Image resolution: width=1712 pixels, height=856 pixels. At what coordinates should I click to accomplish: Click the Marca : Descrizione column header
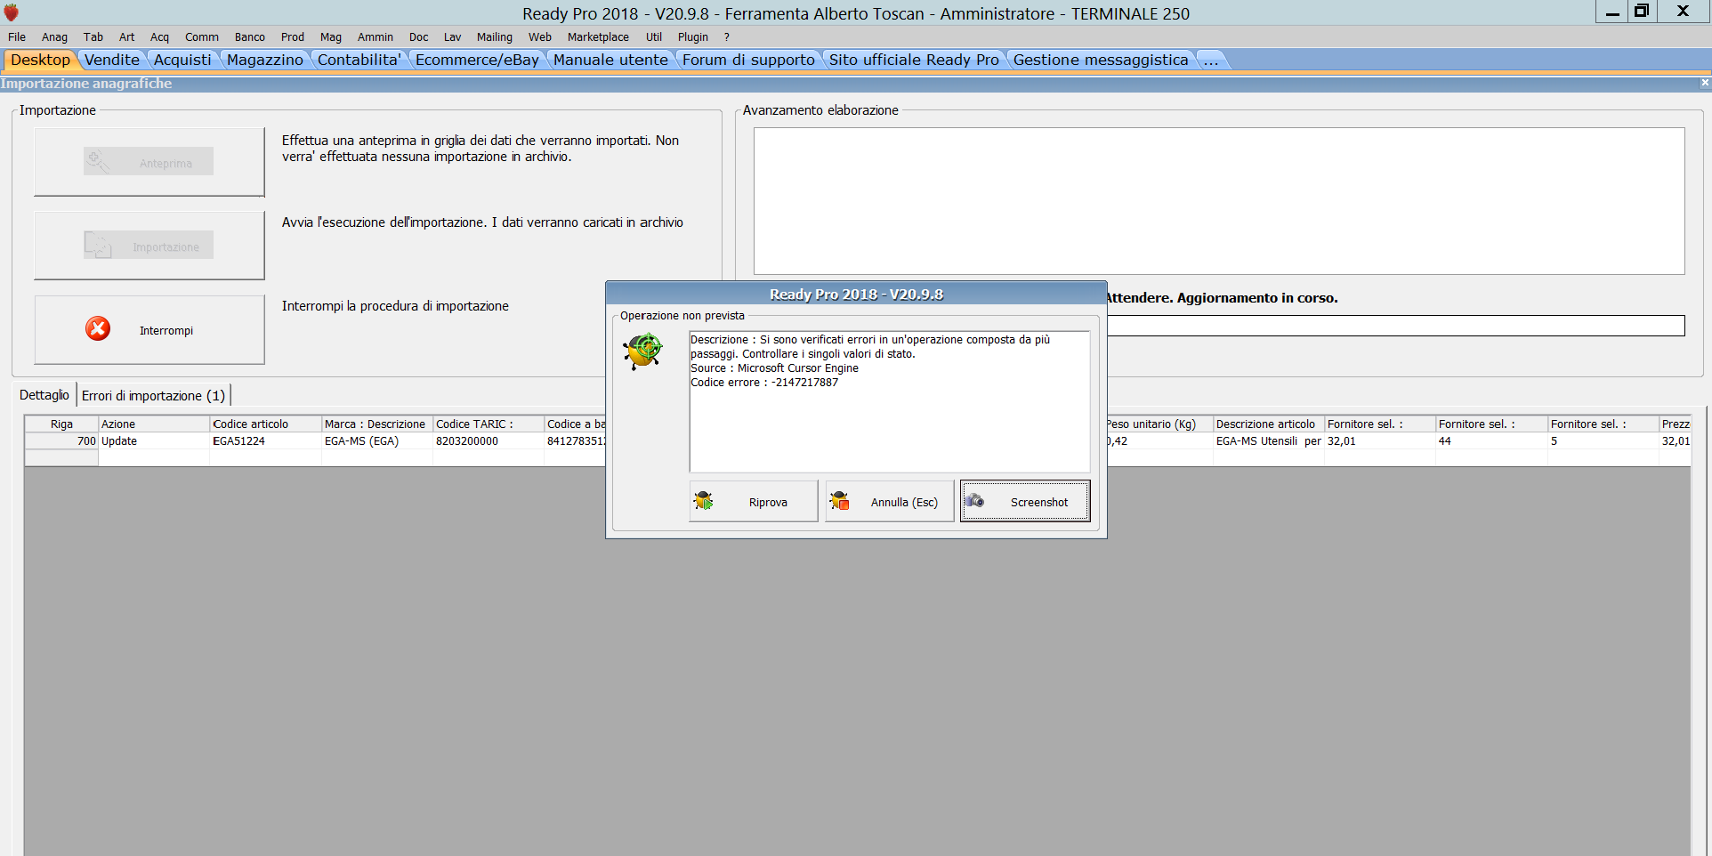coord(376,424)
